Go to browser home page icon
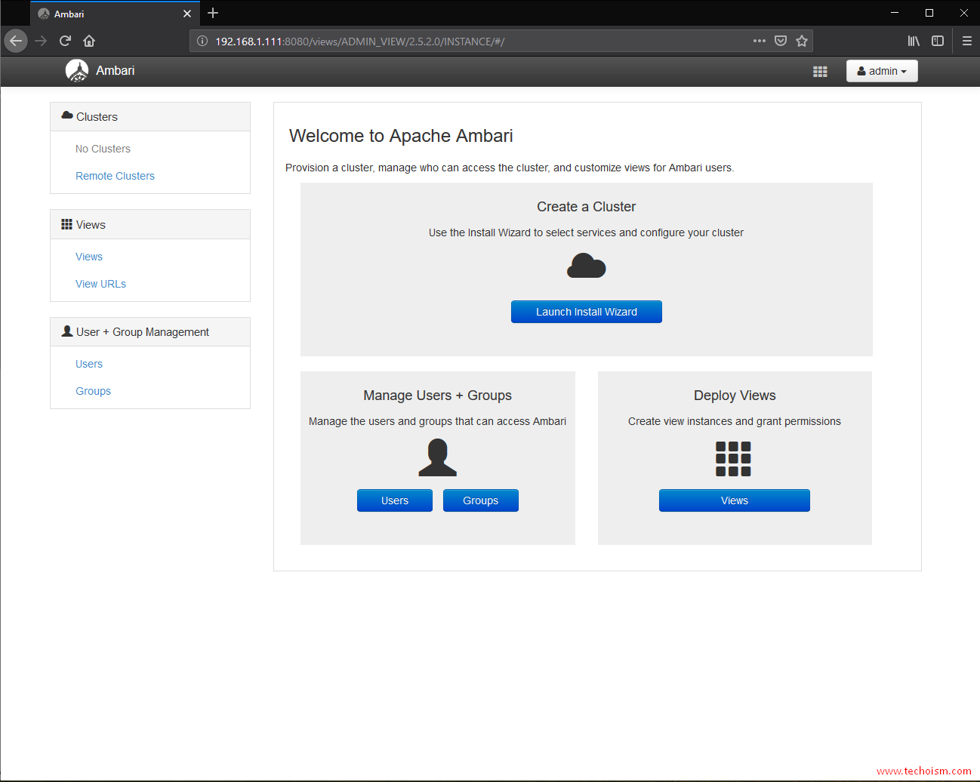Screen dimensions: 980x782 [89, 41]
